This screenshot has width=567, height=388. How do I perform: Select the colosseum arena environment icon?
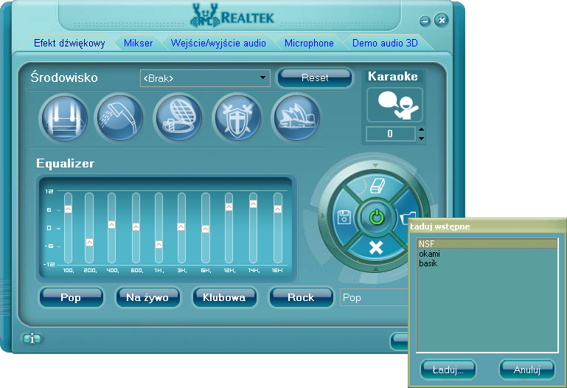tap(178, 118)
